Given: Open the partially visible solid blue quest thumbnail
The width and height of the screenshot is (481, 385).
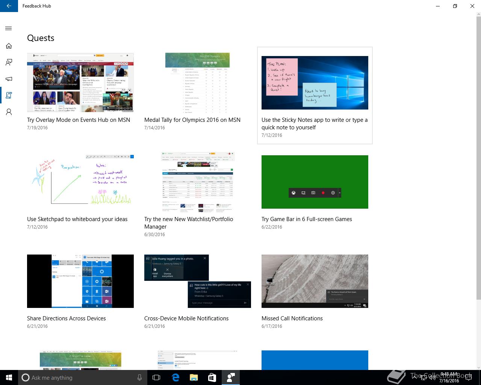Looking at the screenshot, I should 315,360.
